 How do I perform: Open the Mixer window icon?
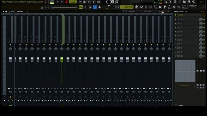[x=150, y=7]
